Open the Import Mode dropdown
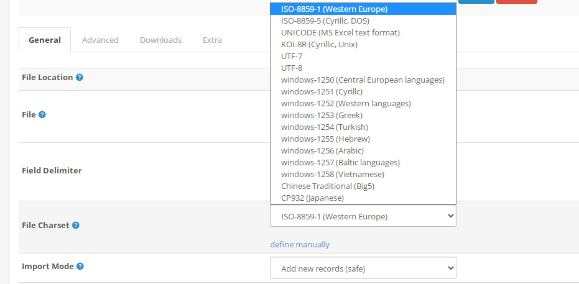This screenshot has width=579, height=284. [363, 268]
